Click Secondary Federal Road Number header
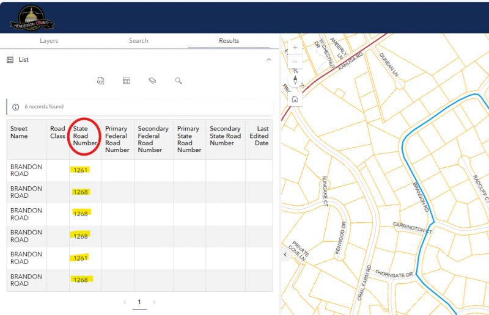This screenshot has height=315, width=489. pyautogui.click(x=153, y=139)
